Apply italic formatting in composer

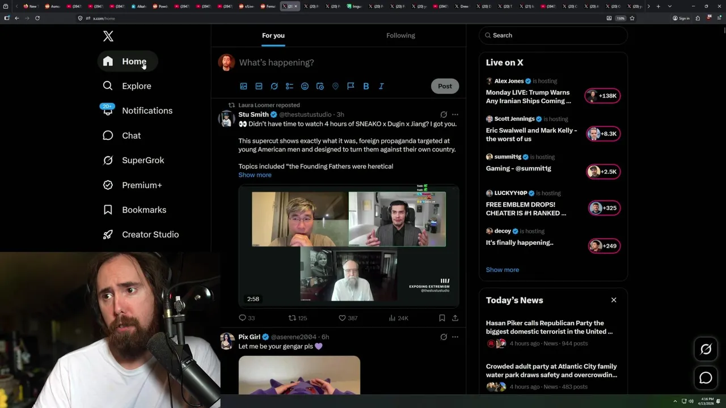coord(381,86)
